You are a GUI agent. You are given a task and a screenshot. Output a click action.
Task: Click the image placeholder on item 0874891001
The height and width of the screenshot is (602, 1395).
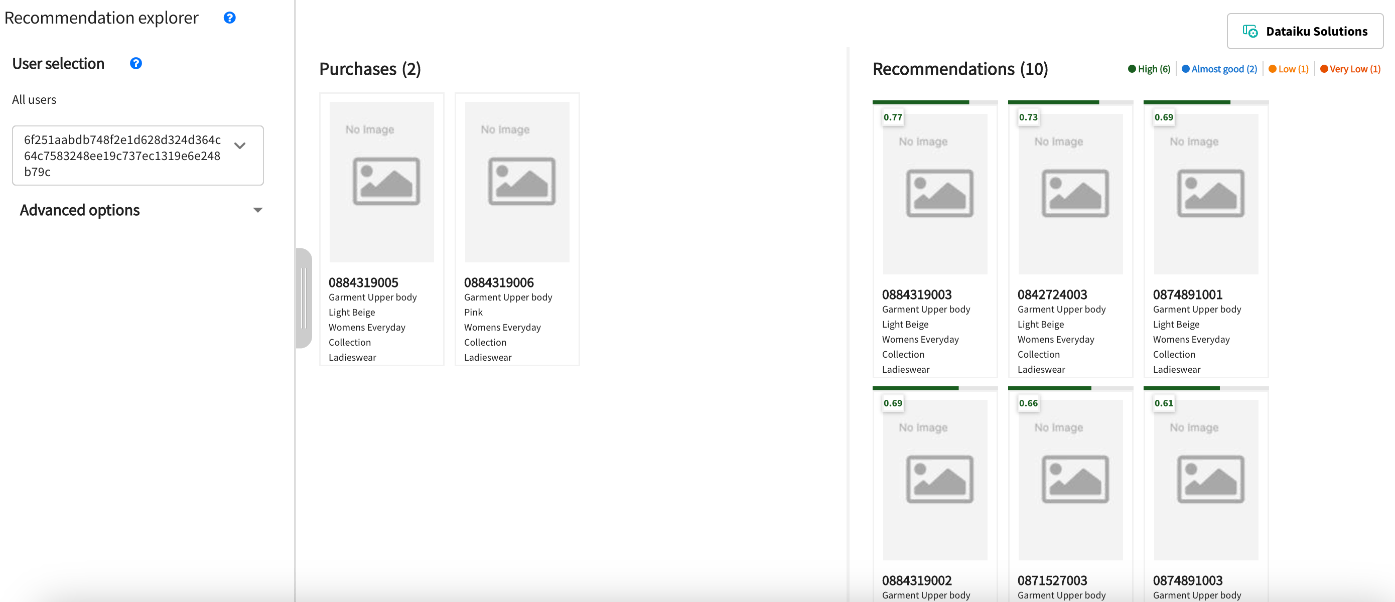(1206, 194)
